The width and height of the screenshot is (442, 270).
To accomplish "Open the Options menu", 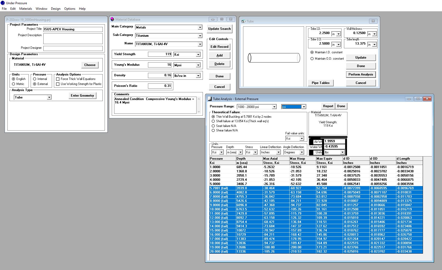I will (x=70, y=9).
